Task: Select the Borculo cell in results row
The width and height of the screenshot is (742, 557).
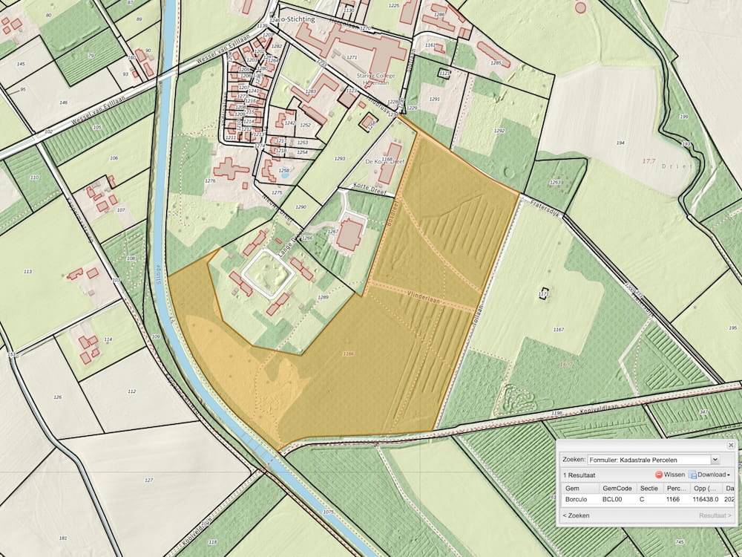Action: (x=577, y=501)
